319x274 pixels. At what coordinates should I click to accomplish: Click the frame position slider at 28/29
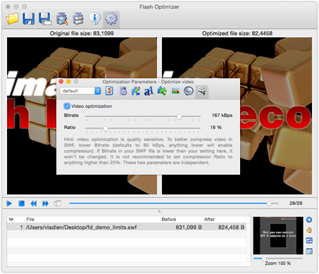(x=269, y=204)
